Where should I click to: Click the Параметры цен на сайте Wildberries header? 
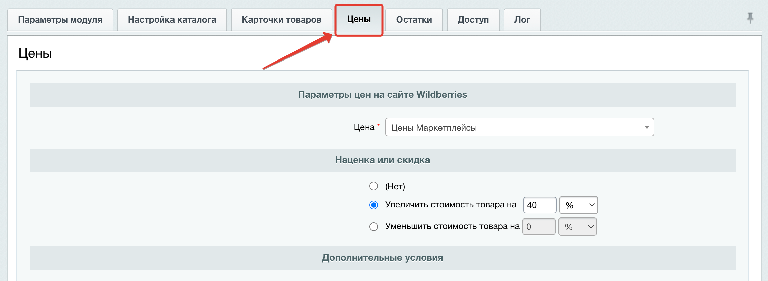point(382,95)
